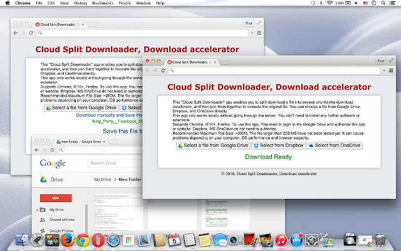
Task: Launch Google Chrome from the Dock
Action: (x=83, y=240)
